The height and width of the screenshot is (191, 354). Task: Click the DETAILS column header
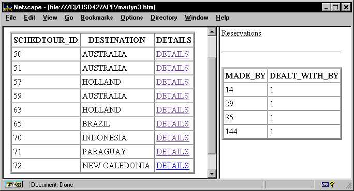point(173,40)
